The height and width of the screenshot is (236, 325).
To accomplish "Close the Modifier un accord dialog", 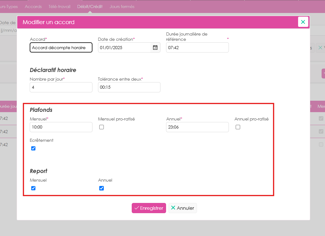I will pos(303,22).
